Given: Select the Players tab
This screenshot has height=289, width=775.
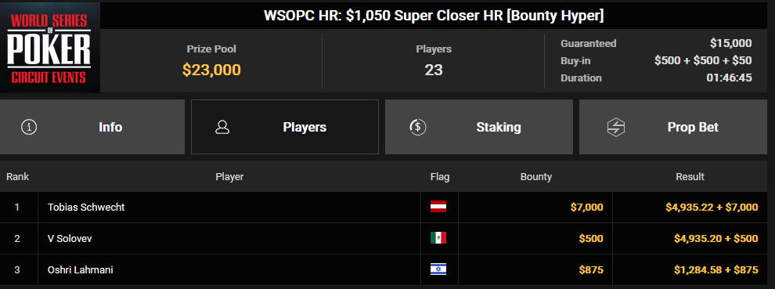Looking at the screenshot, I should (285, 127).
